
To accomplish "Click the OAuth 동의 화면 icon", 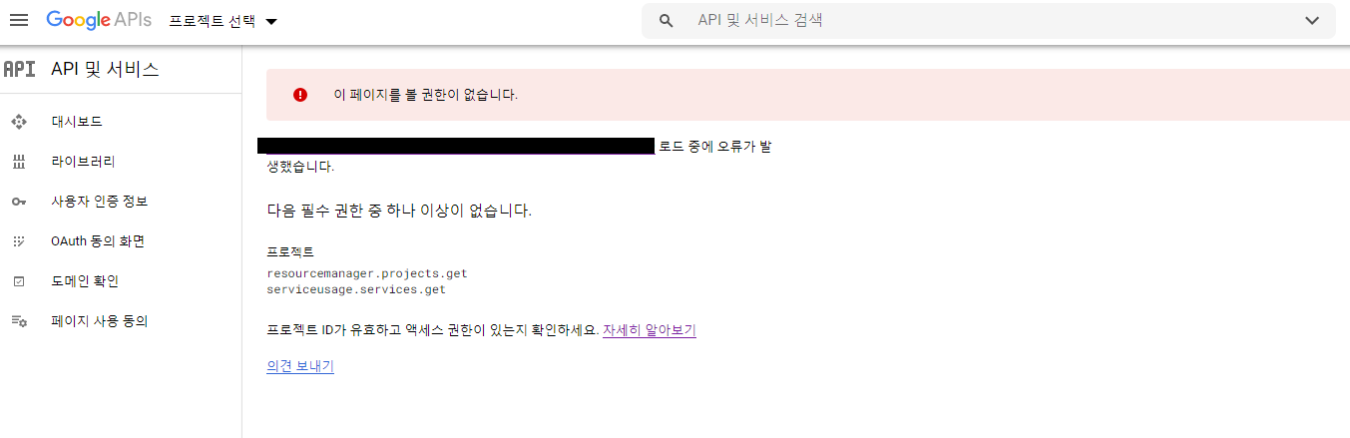I will (x=18, y=241).
